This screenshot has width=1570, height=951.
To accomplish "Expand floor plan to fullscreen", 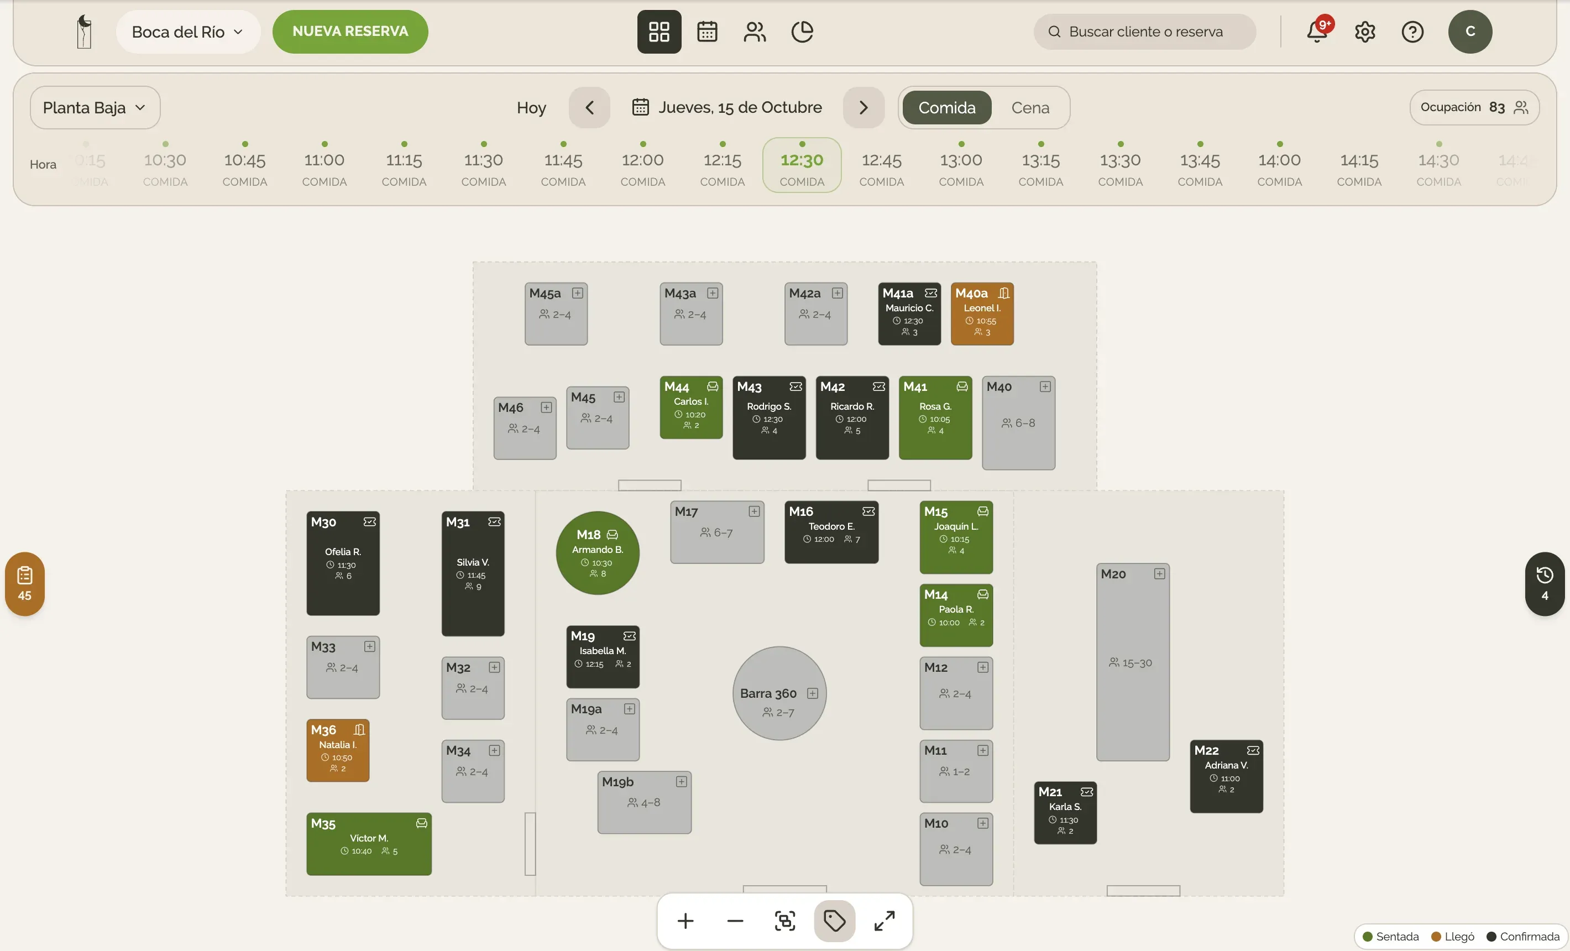I will [x=884, y=921].
